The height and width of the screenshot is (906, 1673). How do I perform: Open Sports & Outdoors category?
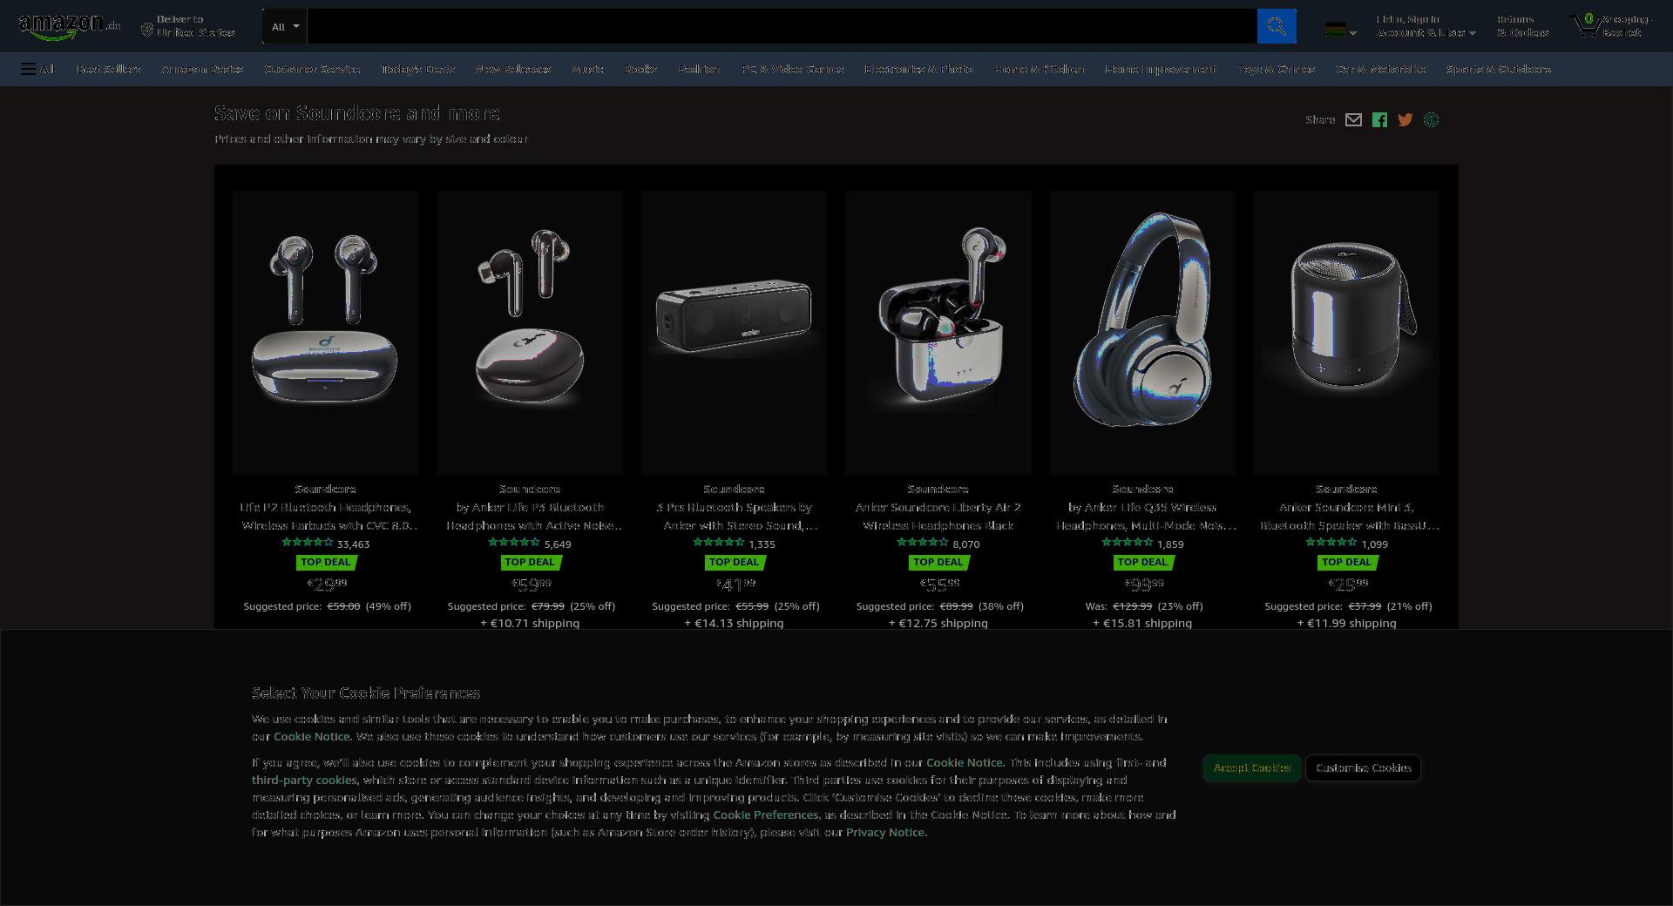1499,69
